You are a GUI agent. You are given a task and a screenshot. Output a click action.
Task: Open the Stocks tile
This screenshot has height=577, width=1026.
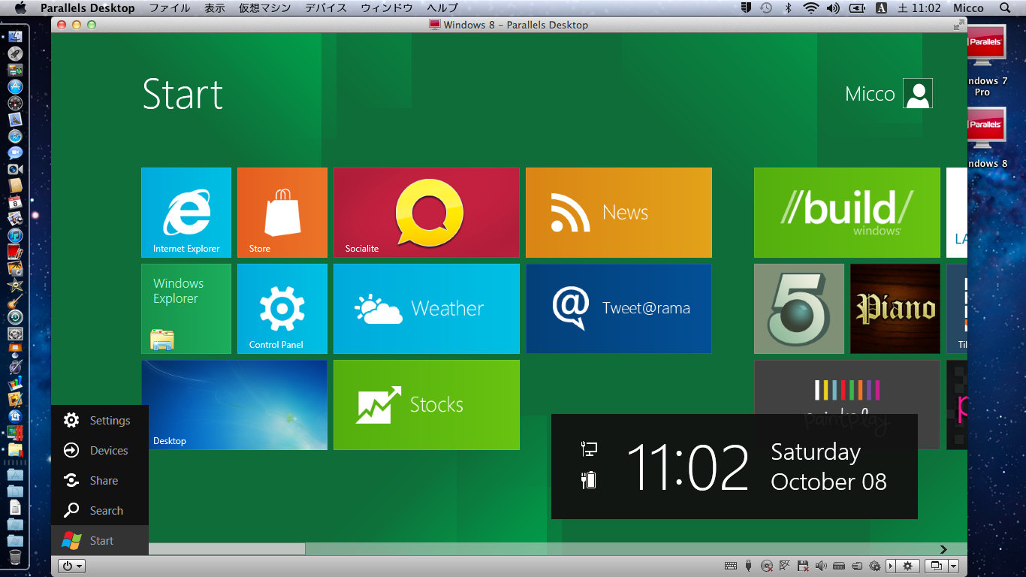point(427,405)
